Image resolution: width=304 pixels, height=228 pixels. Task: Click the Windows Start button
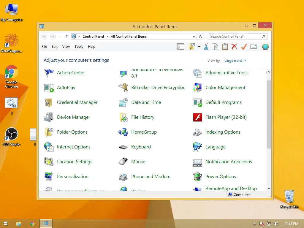(5, 224)
